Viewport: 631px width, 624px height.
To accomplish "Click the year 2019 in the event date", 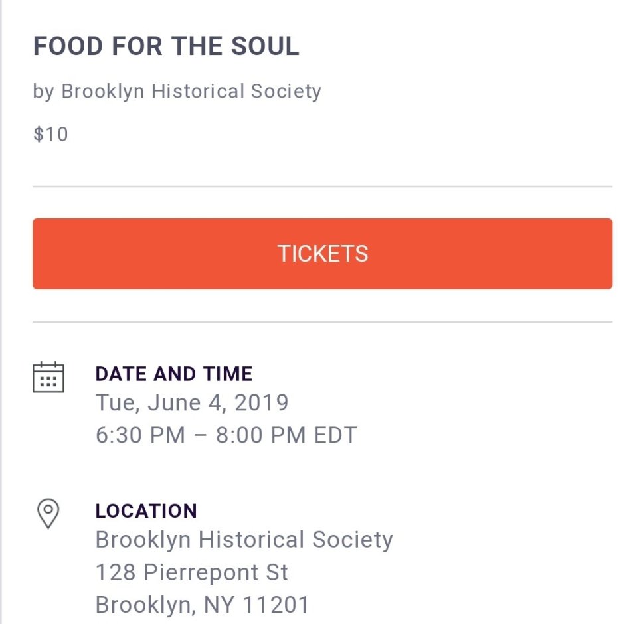I will 262,402.
